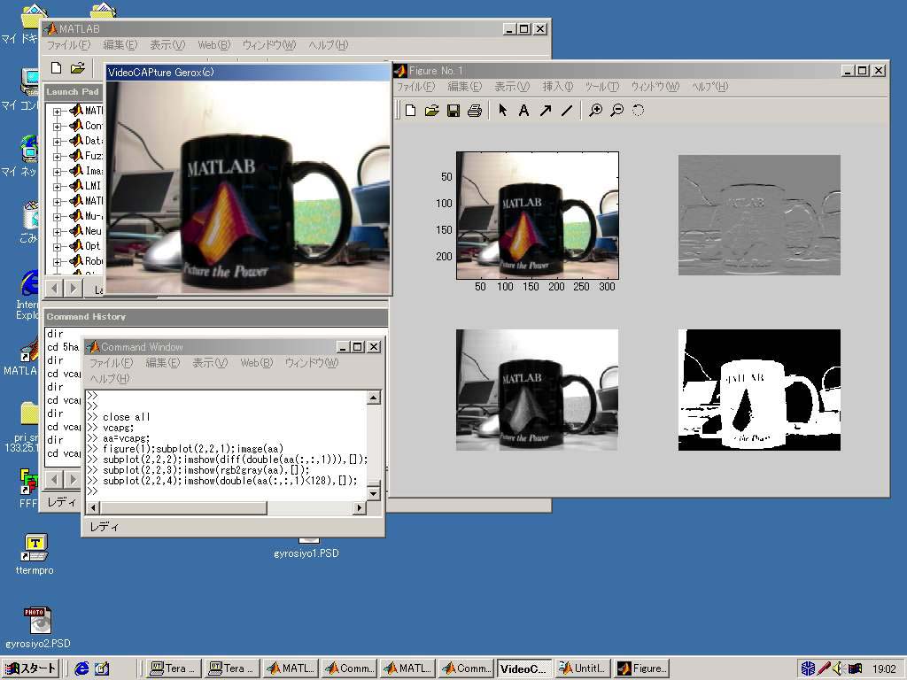Viewport: 907px width, 680px height.
Task: Click the 'cd 5ha' entry in Command History
Action: [x=63, y=347]
